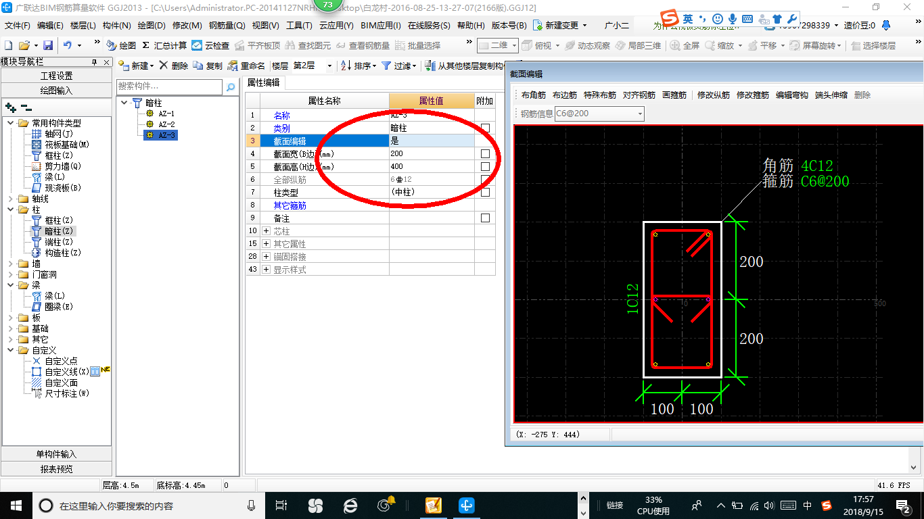Expand the 显示样式 property group

click(266, 270)
